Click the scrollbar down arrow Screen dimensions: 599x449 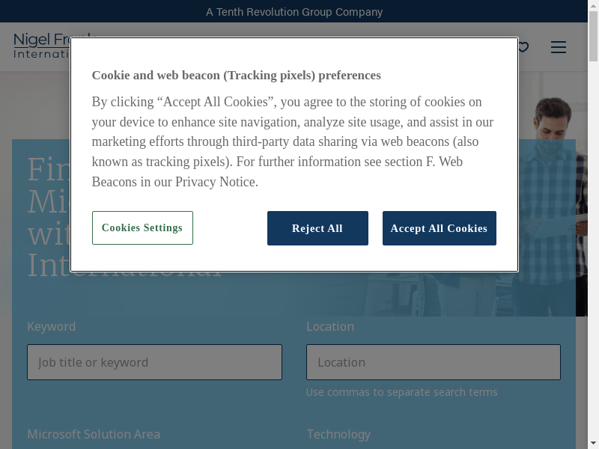(593, 443)
